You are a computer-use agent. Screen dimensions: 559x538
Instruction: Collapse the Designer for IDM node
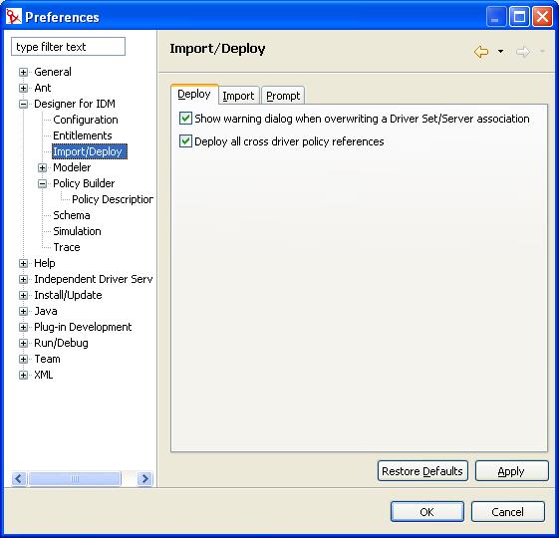click(23, 104)
